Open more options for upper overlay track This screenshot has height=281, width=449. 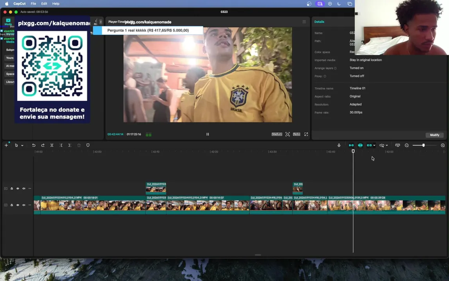point(30,189)
